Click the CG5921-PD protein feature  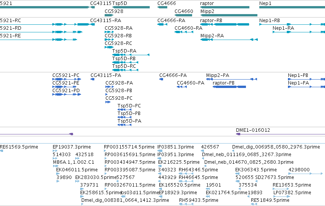pos(66,94)
